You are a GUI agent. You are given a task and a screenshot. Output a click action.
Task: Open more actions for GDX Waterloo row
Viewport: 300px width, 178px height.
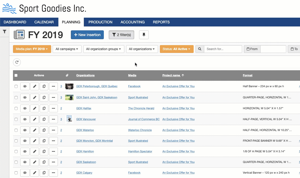click(x=53, y=130)
